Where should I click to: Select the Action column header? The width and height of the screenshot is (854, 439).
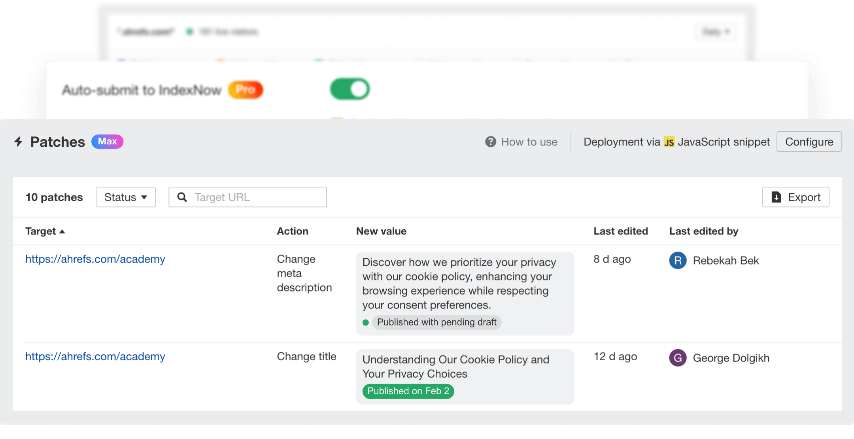pos(293,231)
